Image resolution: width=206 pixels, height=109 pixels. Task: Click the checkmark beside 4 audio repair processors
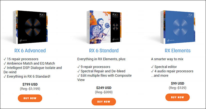pos(152,71)
